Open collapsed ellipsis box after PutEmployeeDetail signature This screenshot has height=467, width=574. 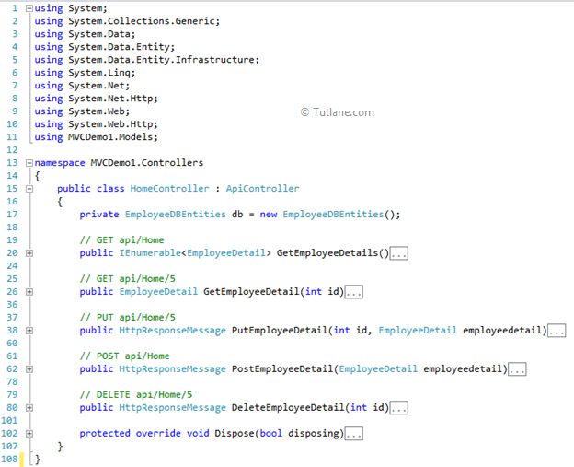click(557, 331)
